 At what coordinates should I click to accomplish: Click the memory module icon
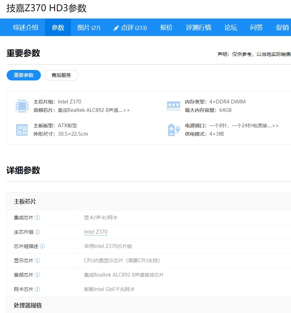tap(174, 106)
